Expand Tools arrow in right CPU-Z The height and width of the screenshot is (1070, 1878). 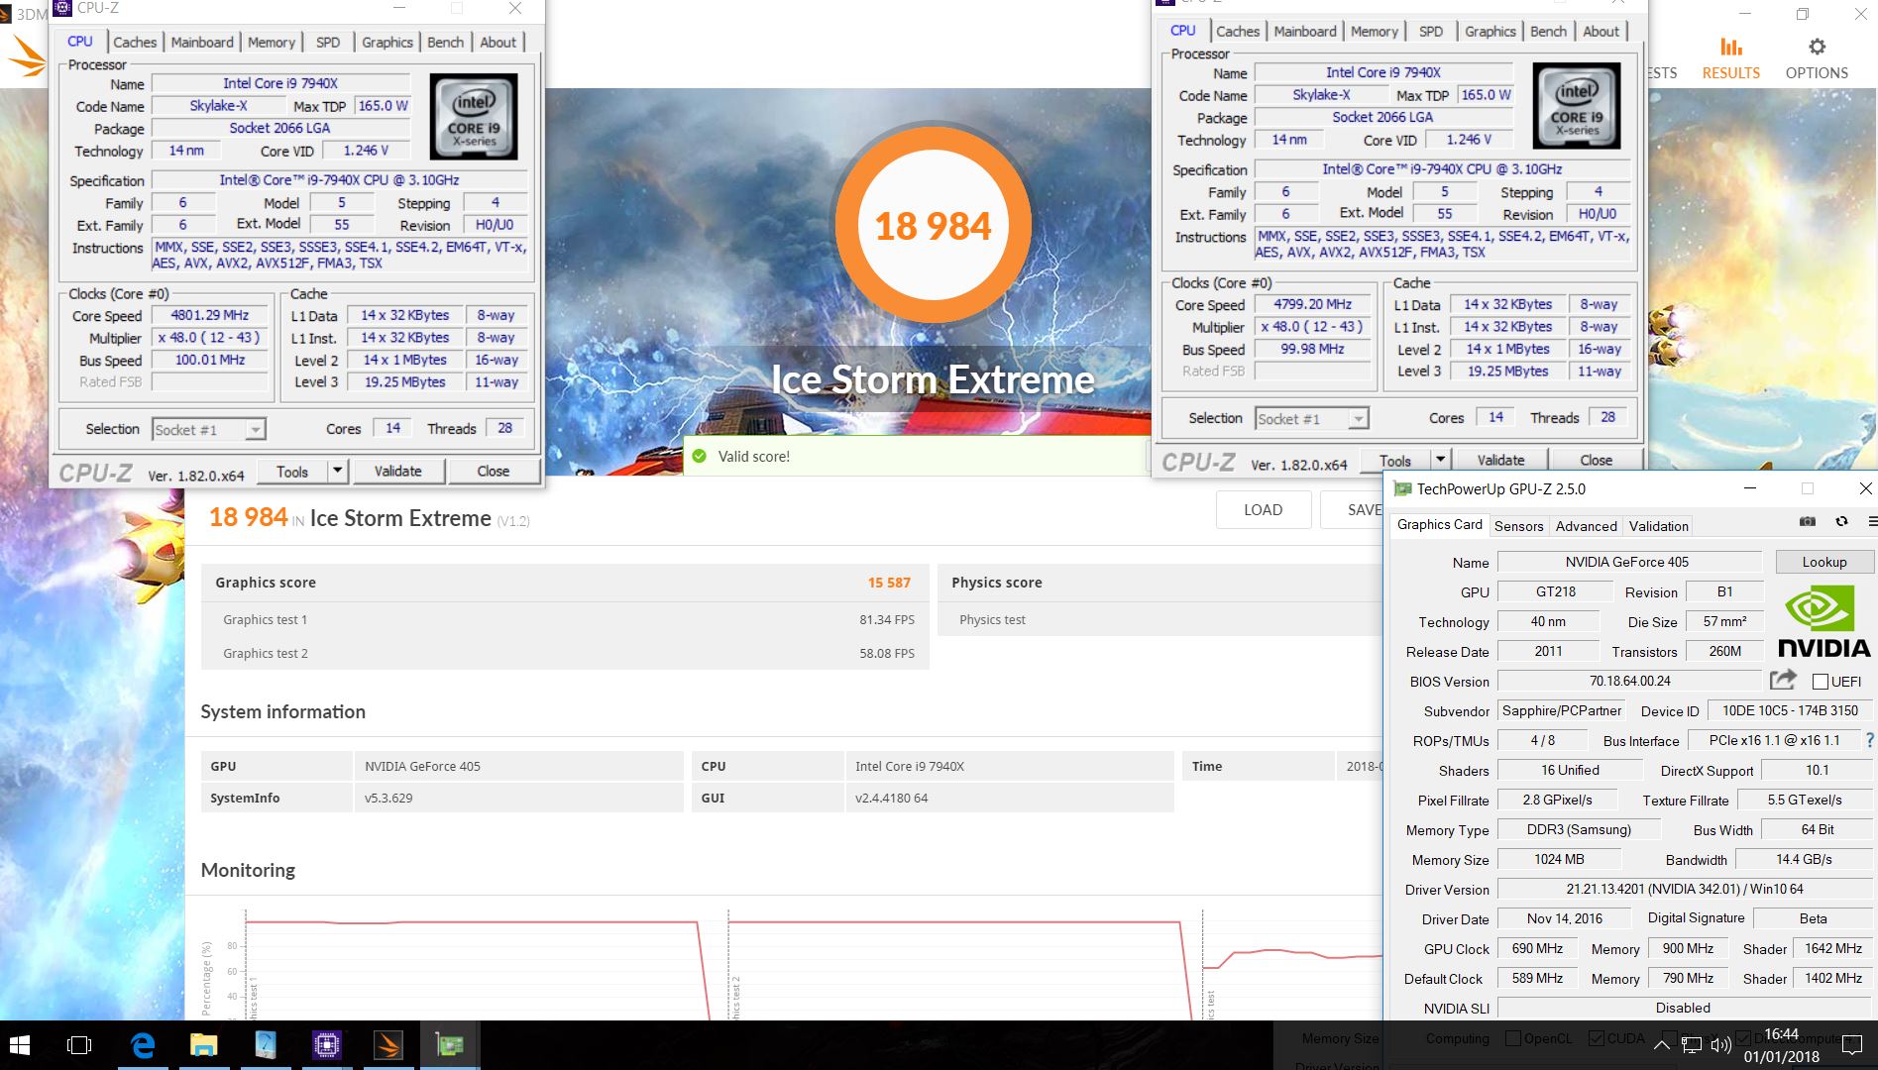pos(1440,460)
